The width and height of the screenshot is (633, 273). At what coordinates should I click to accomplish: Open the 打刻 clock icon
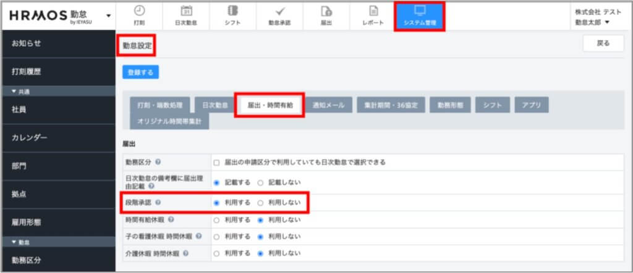pos(140,11)
